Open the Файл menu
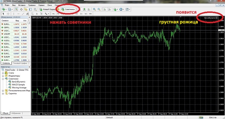The width and height of the screenshot is (225, 119). point(7,5)
